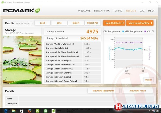Select the Results tab

click(x=131, y=11)
